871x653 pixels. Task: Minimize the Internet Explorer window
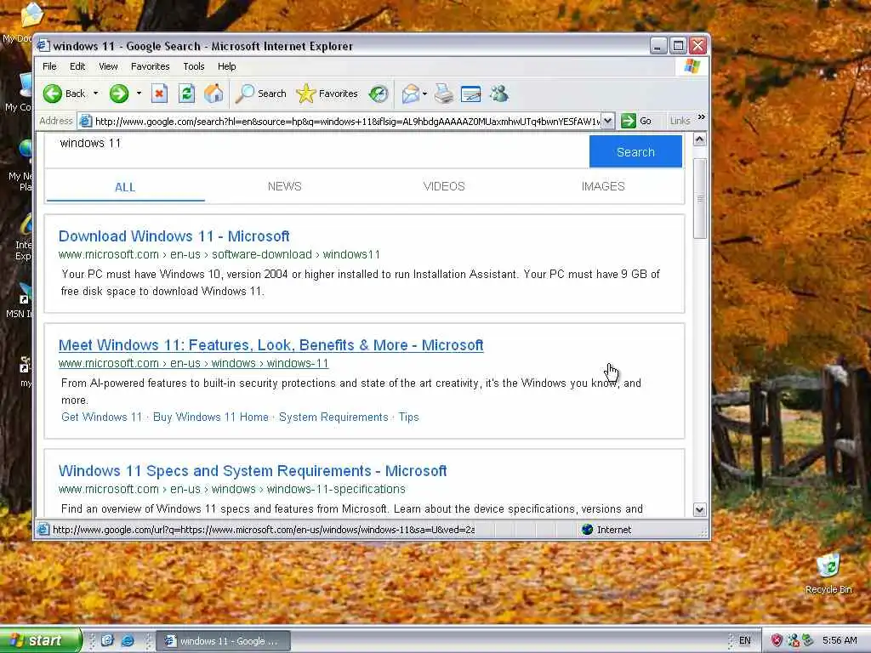point(658,46)
